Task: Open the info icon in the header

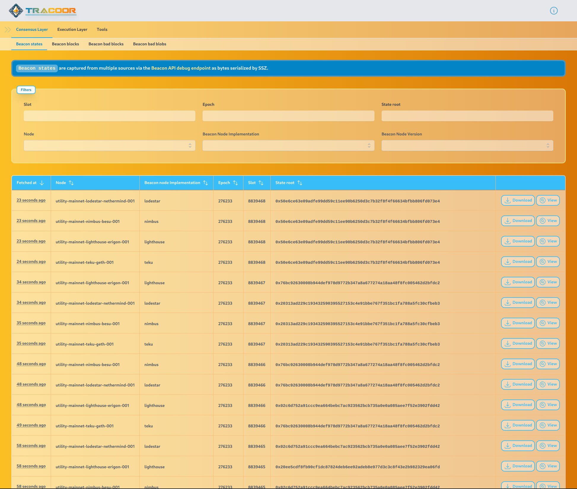Action: coord(553,11)
